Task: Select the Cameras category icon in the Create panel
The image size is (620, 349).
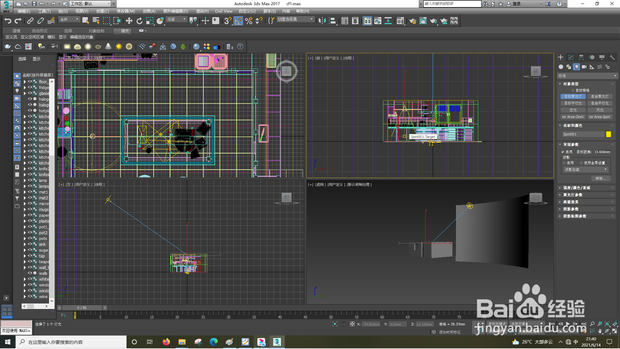Action: (584, 67)
